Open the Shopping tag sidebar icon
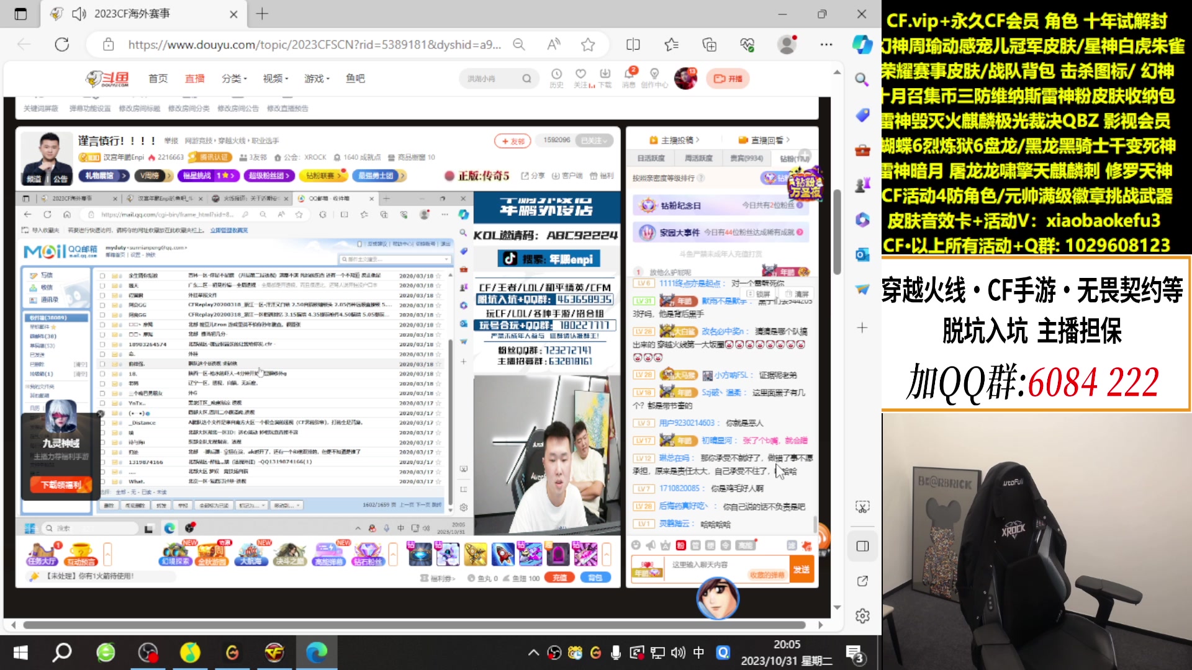 pyautogui.click(x=862, y=115)
